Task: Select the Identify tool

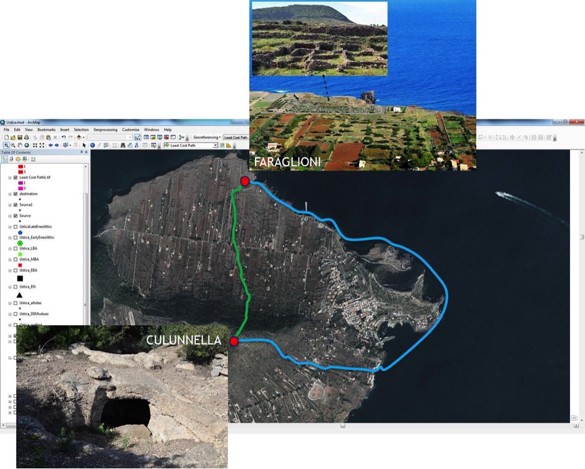Action: [92, 145]
